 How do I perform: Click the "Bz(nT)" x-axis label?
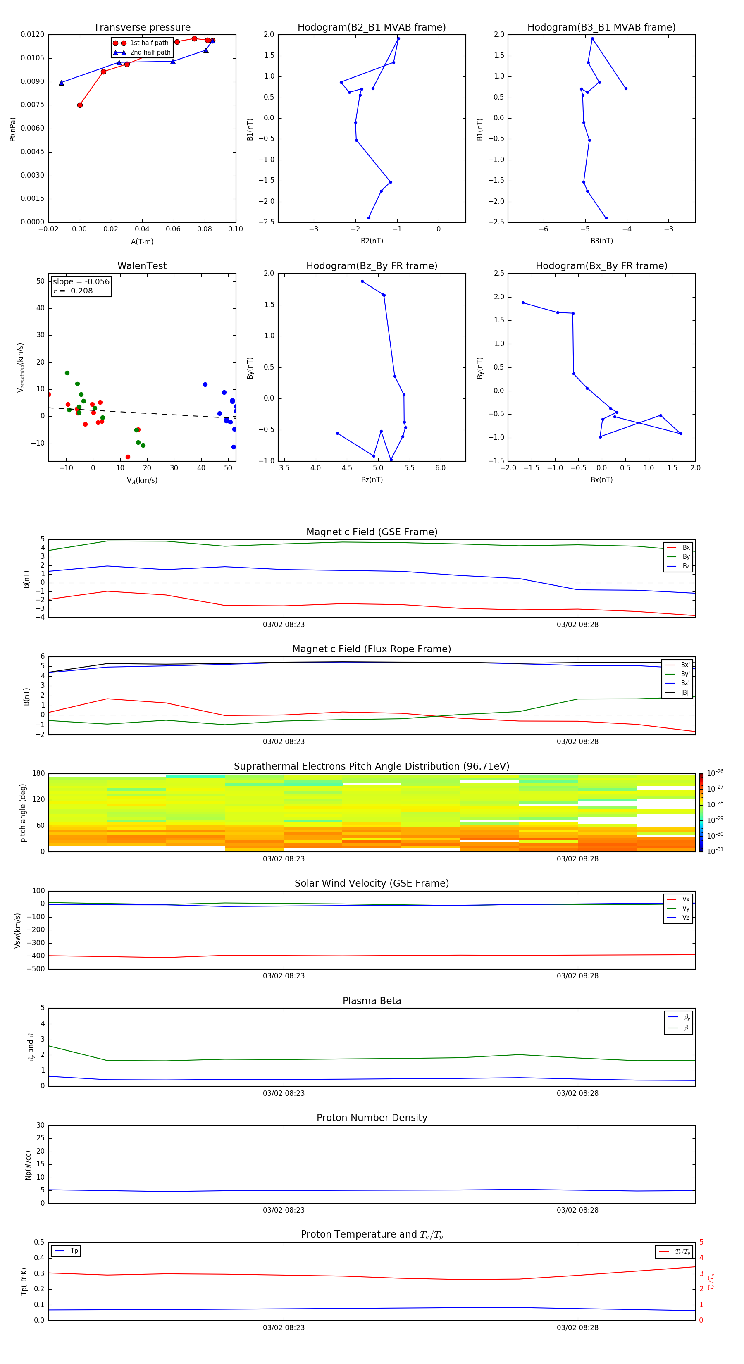click(372, 480)
